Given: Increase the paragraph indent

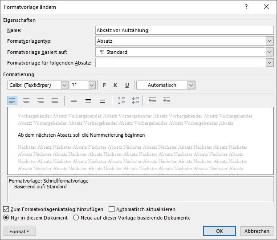Looking at the screenshot, I should point(167,101).
